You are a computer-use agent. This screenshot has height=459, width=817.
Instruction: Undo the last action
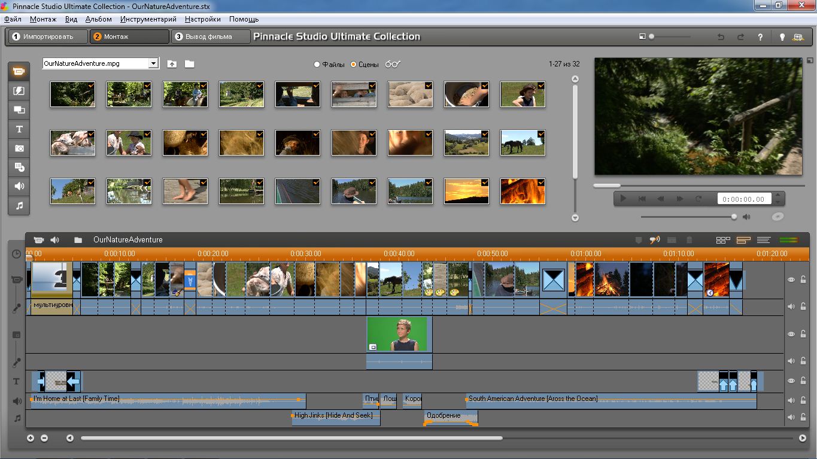click(x=721, y=37)
